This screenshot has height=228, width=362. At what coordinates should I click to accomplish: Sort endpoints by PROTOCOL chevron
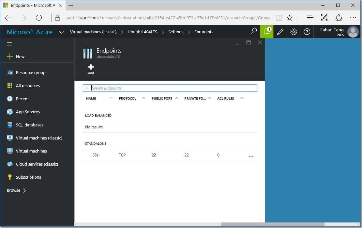click(x=143, y=98)
